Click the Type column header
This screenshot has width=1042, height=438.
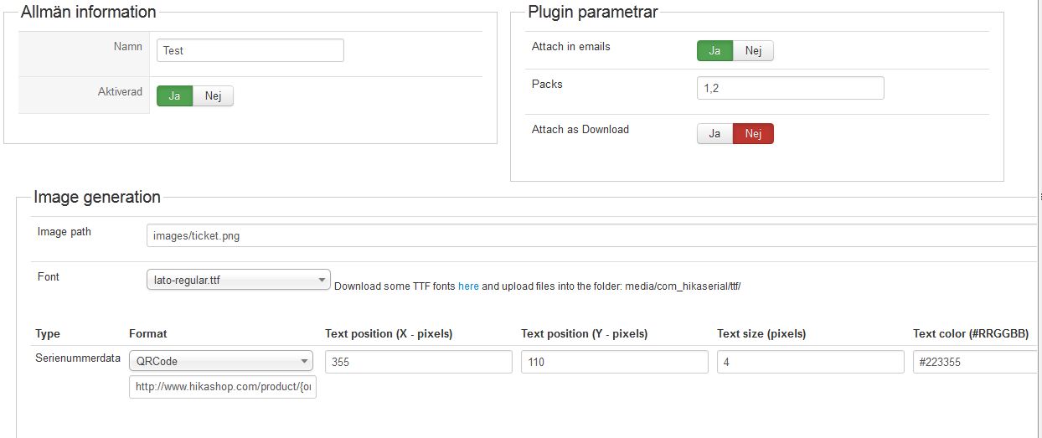(48, 333)
